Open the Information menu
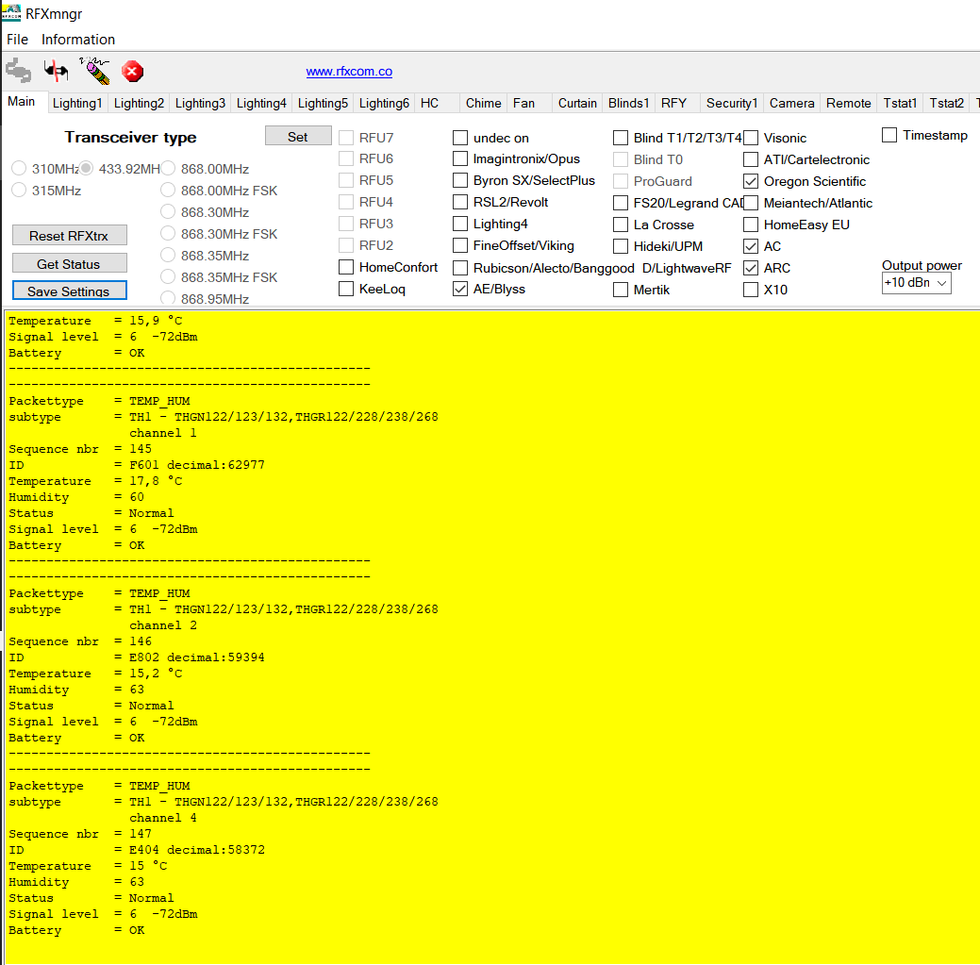 click(78, 40)
